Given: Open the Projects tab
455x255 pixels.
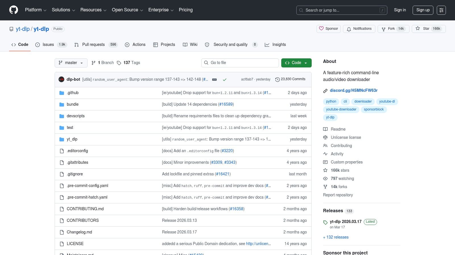Looking at the screenshot, I should click(x=164, y=44).
